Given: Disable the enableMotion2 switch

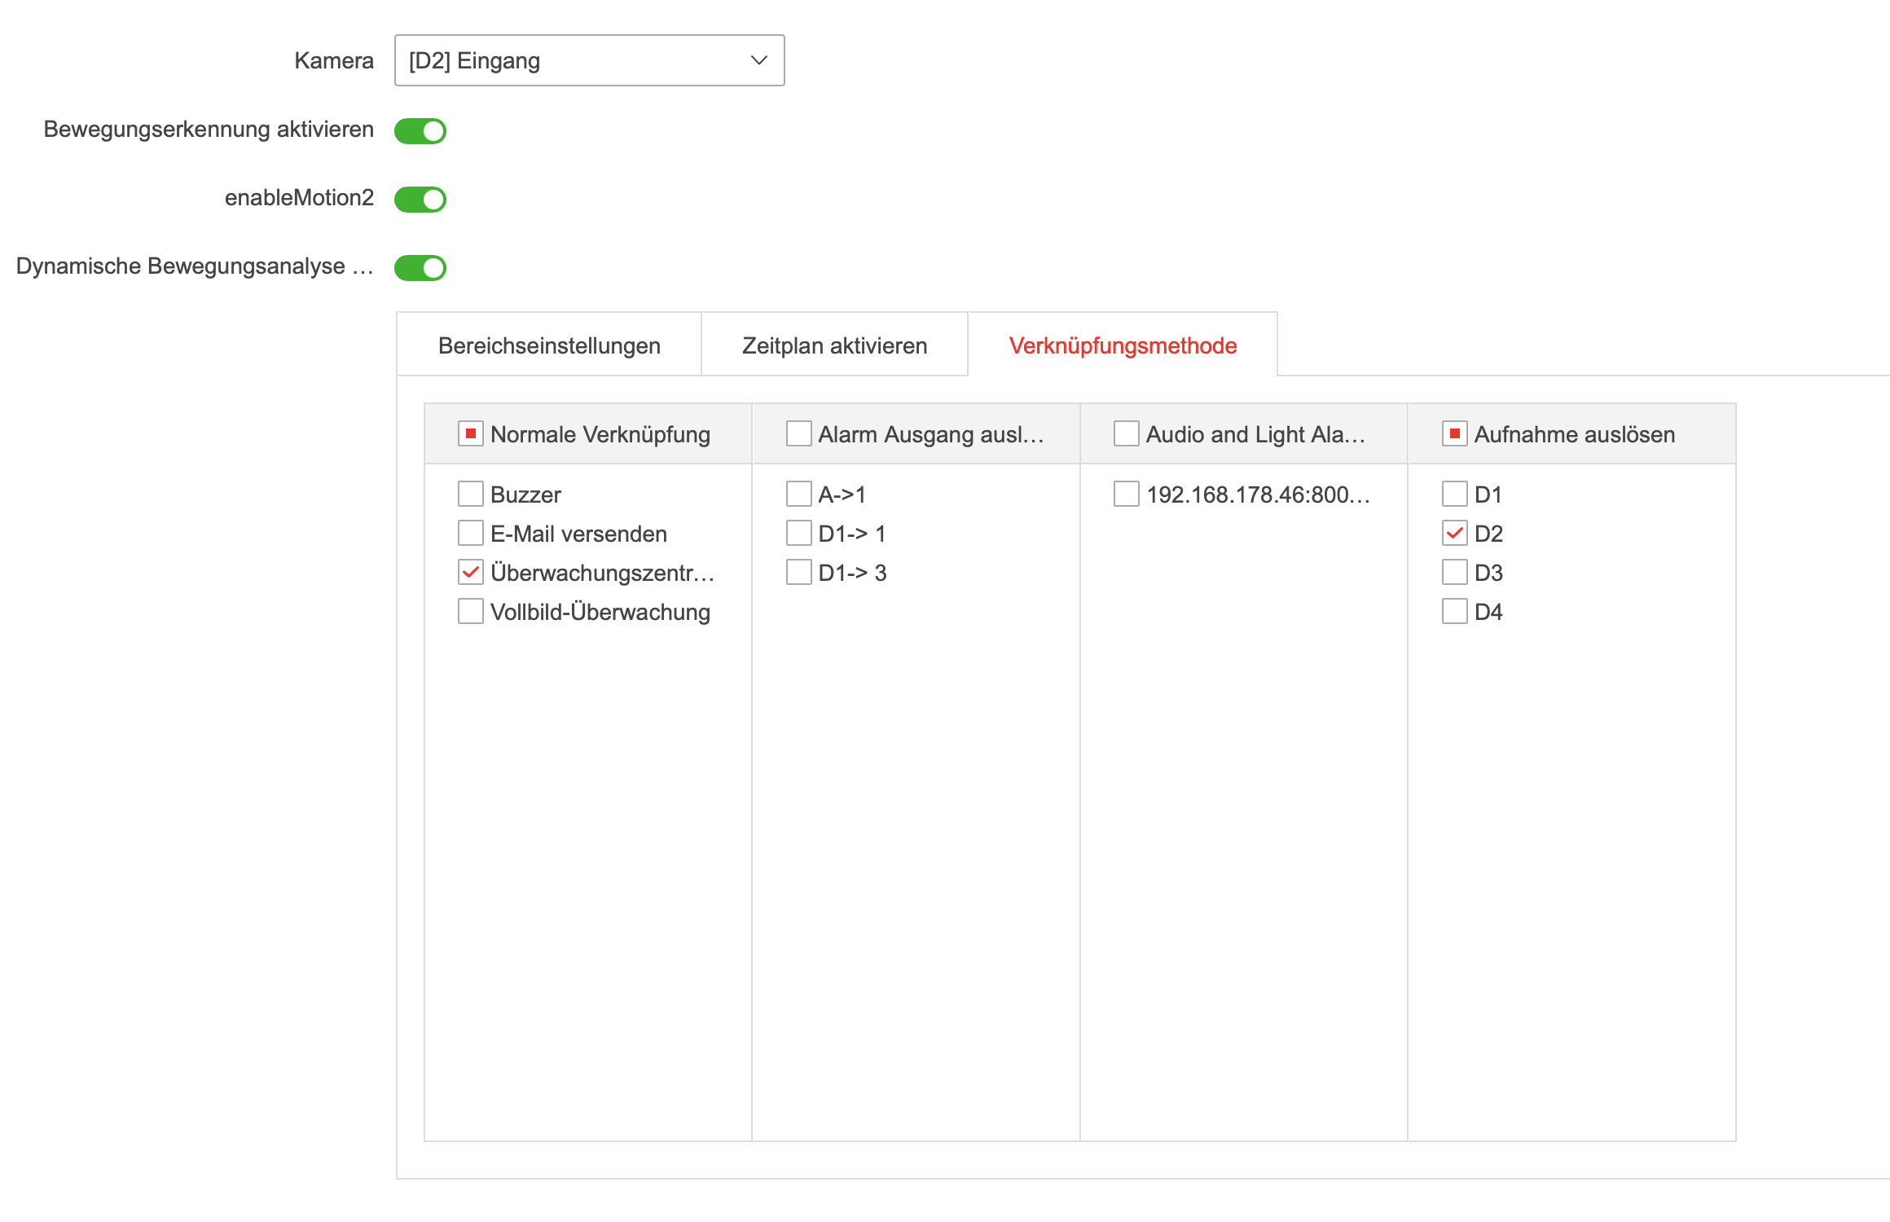Looking at the screenshot, I should click(420, 199).
